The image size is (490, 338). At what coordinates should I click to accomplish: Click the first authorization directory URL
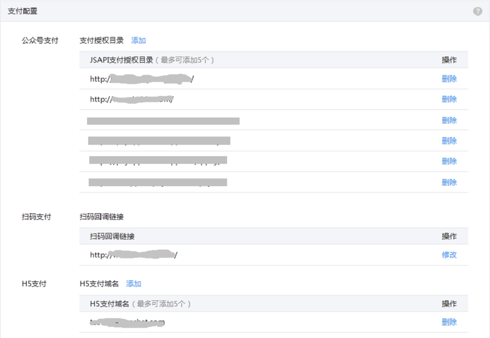tap(142, 79)
